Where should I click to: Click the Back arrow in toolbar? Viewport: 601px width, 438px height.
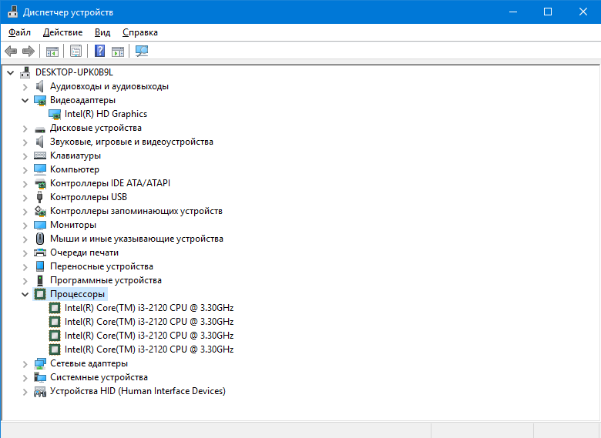11,52
